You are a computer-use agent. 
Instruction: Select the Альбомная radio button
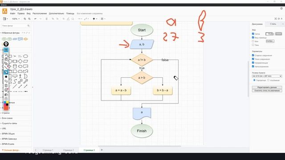click(x=268, y=80)
